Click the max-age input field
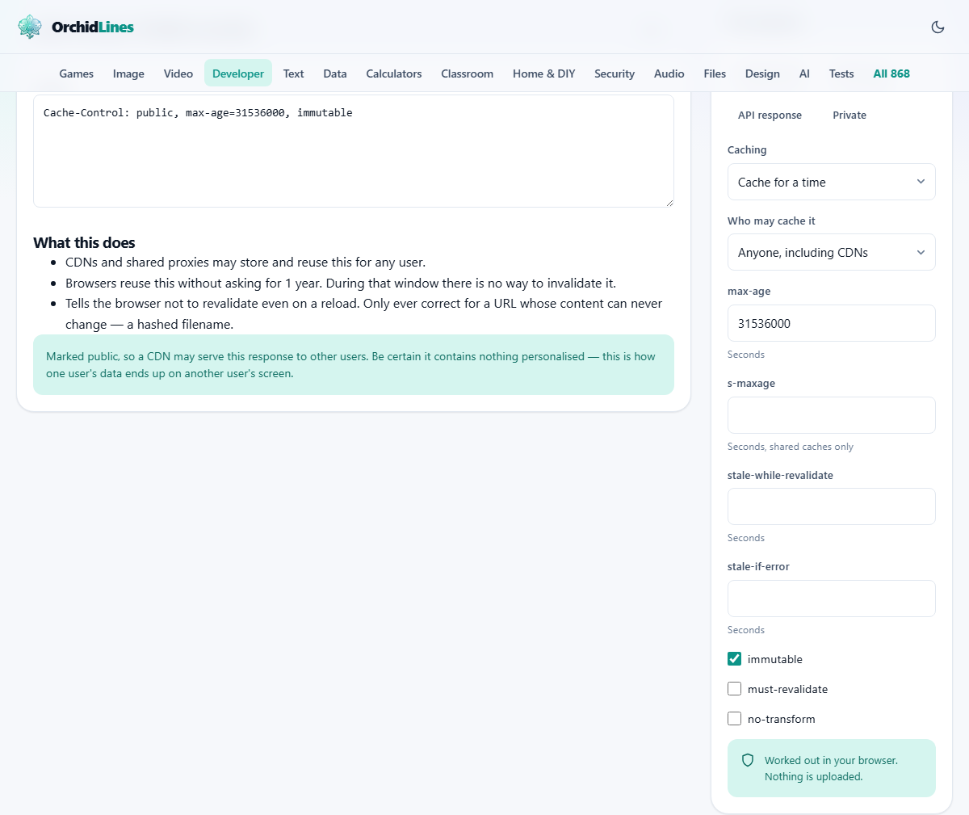Screen dimensions: 969x815 pos(831,323)
